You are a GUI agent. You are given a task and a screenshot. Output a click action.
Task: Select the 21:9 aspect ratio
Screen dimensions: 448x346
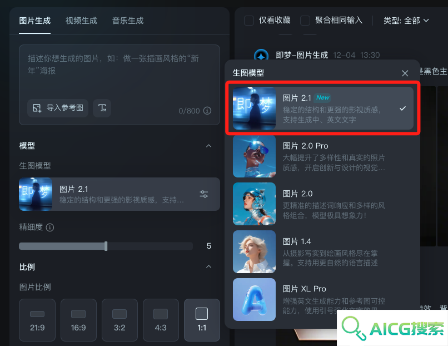(37, 320)
